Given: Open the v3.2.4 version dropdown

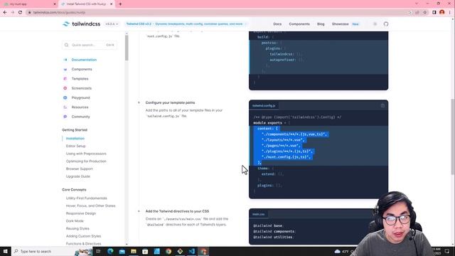Looking at the screenshot, I should click(x=112, y=24).
